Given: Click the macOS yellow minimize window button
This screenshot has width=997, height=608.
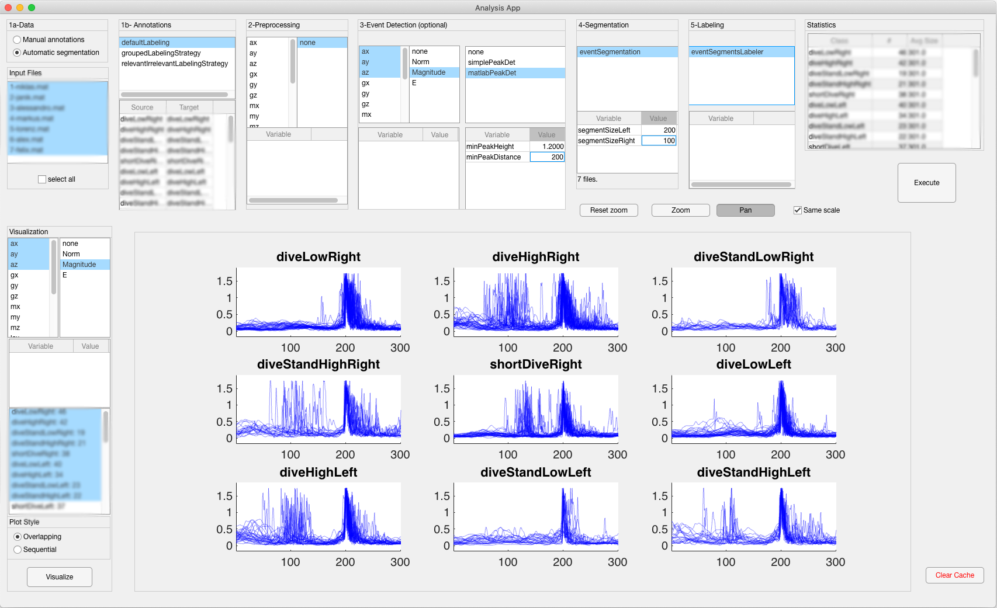Looking at the screenshot, I should pyautogui.click(x=20, y=8).
